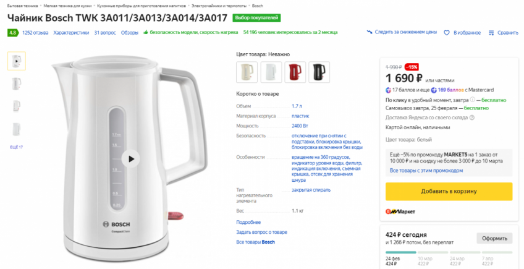Select the second kettle thumbnail
This screenshot has width=524, height=269.
click(17, 83)
